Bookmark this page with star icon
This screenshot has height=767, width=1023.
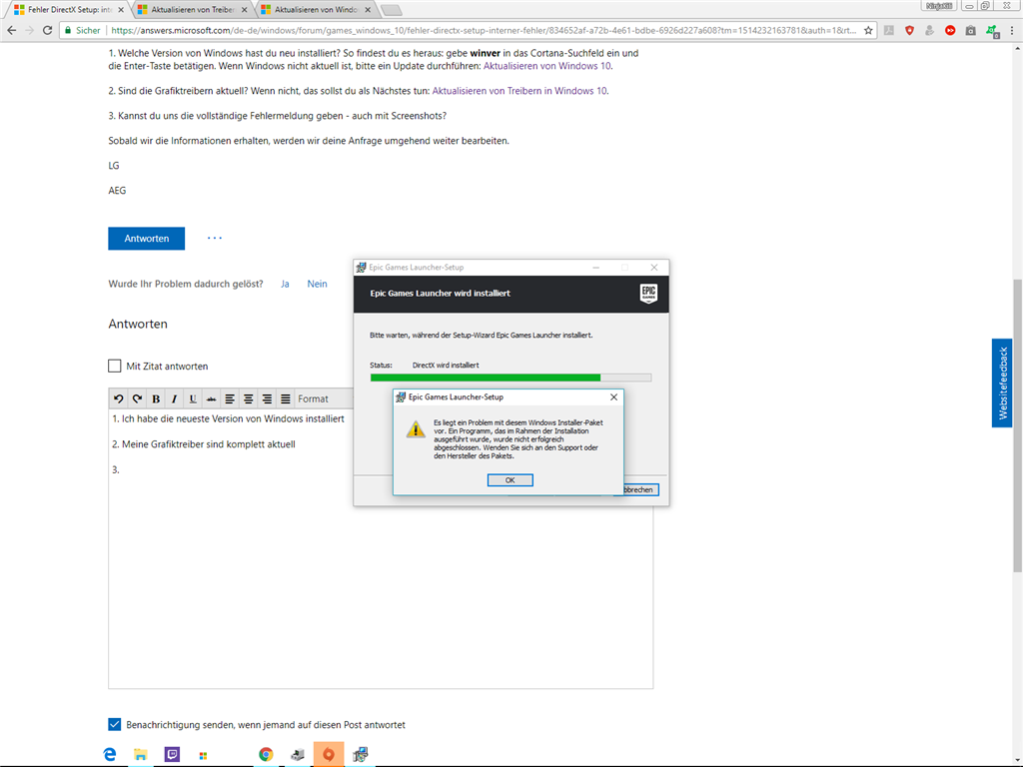[868, 30]
